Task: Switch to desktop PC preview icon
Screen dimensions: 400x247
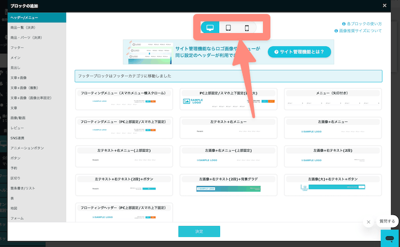Action: 210,28
